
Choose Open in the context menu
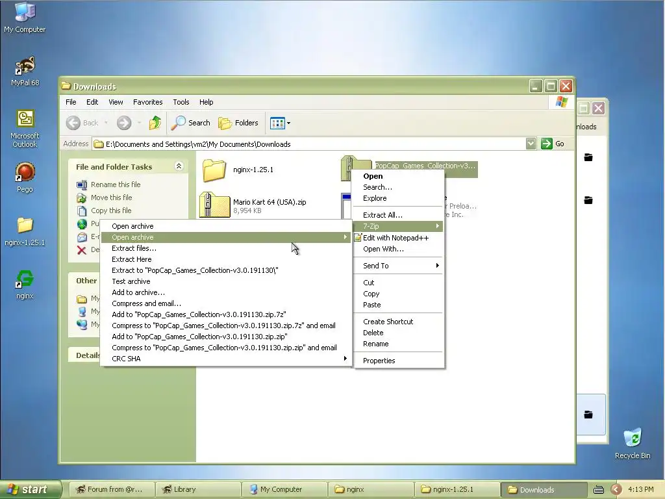(398, 176)
